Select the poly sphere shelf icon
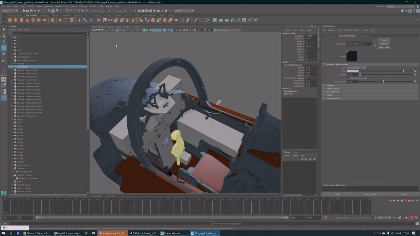Screen dimensions: 420x236 10,20
